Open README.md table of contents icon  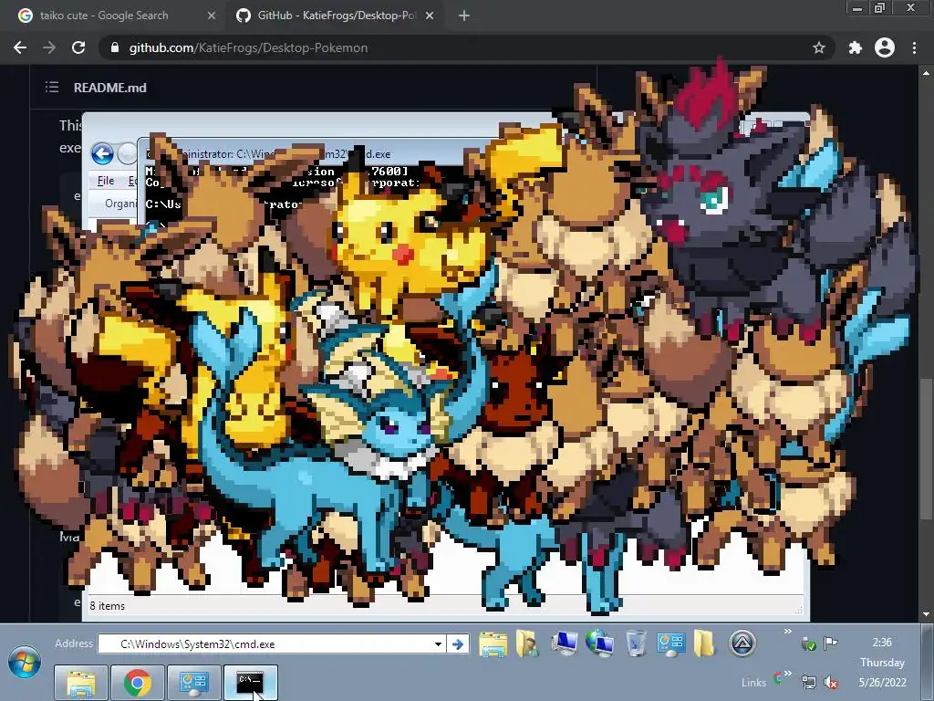click(52, 88)
